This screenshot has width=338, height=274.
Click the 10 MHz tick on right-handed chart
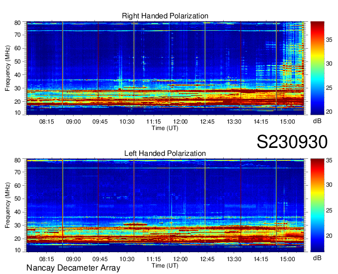17,113
